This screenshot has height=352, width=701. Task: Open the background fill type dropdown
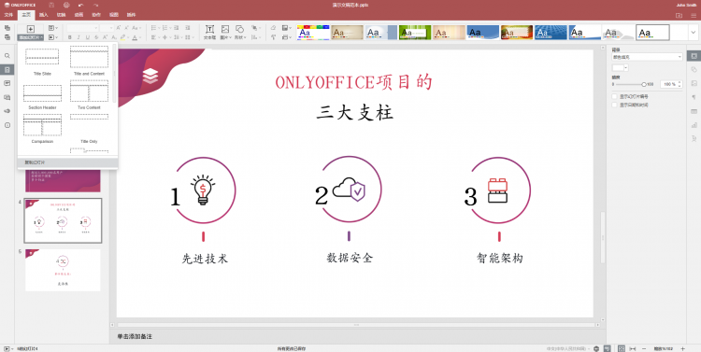tap(647, 57)
